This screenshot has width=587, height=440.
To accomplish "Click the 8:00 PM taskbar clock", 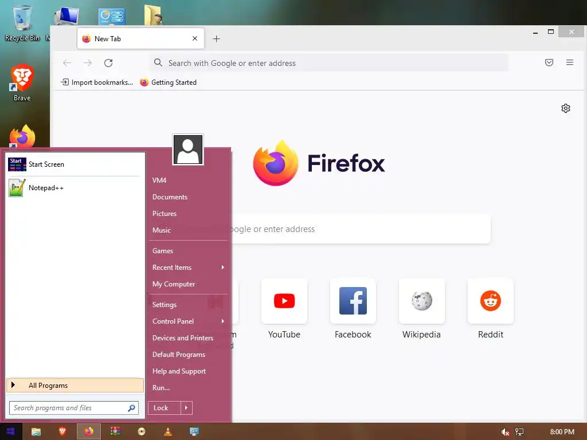I will coord(562,432).
